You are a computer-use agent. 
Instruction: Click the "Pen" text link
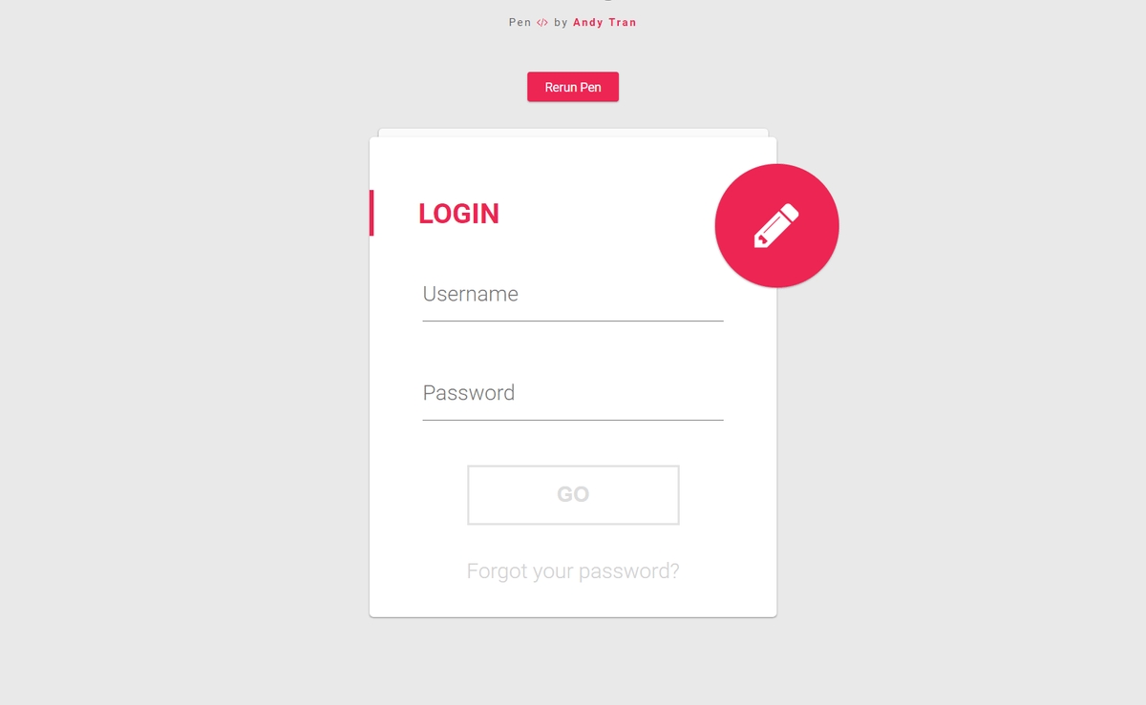[520, 23]
